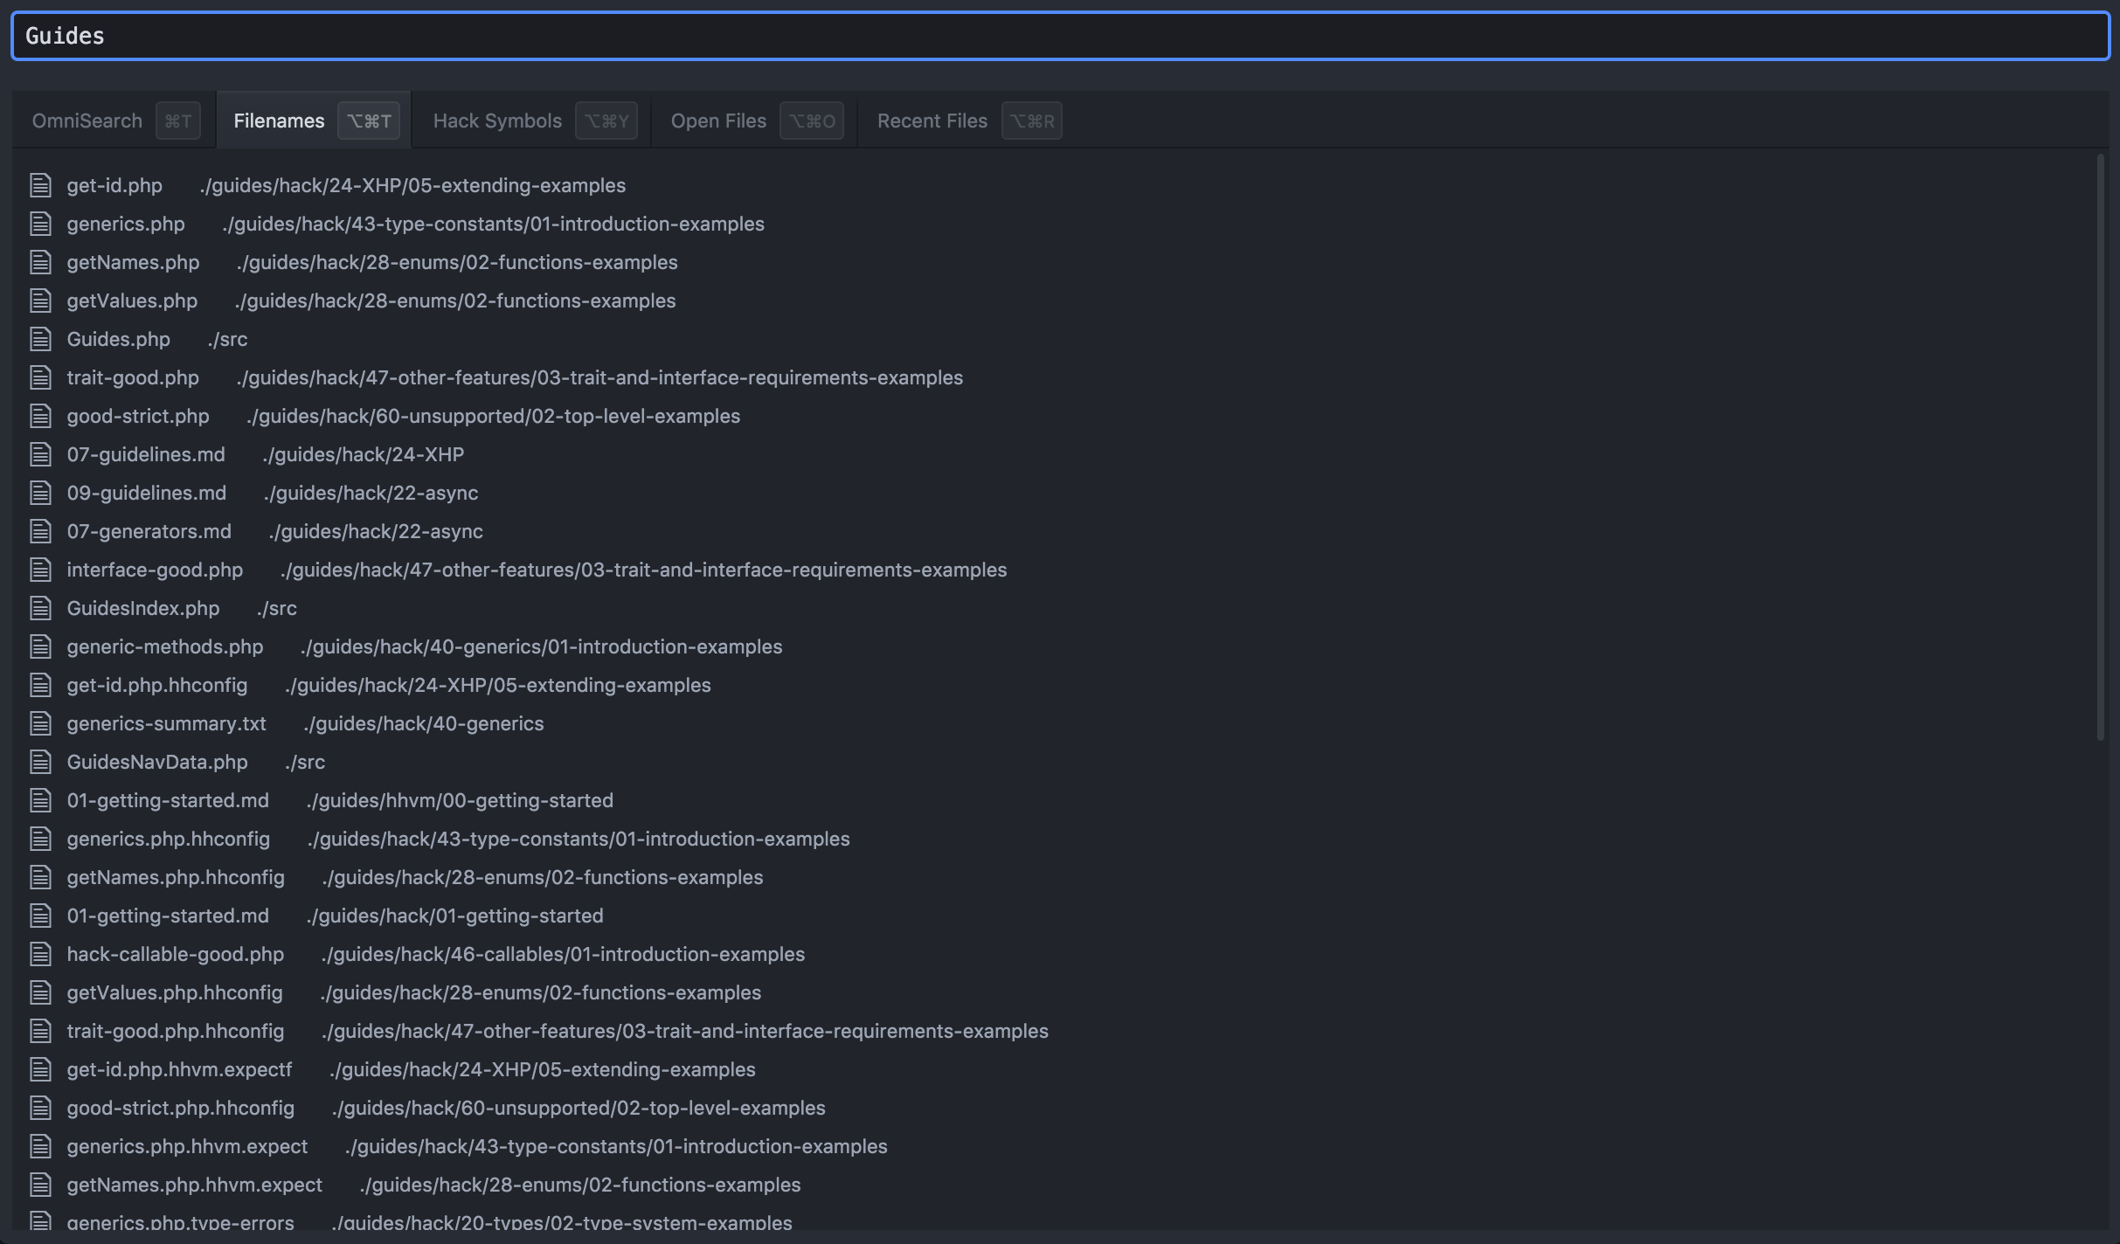Screen dimensions: 2120x1244
Task: Select the Filenames tab
Action: point(314,121)
